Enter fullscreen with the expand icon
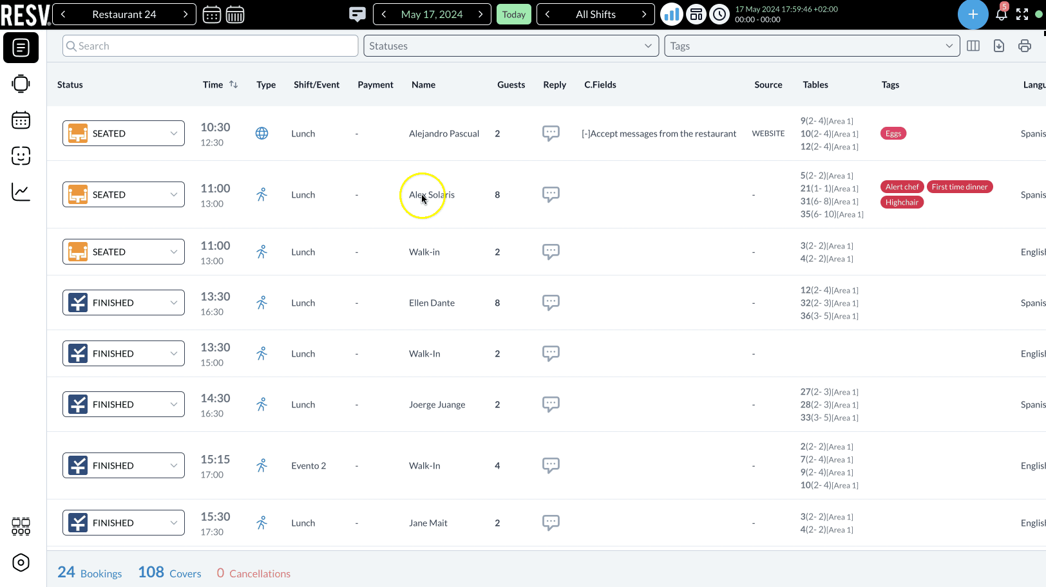This screenshot has width=1046, height=587. pos(1021,14)
